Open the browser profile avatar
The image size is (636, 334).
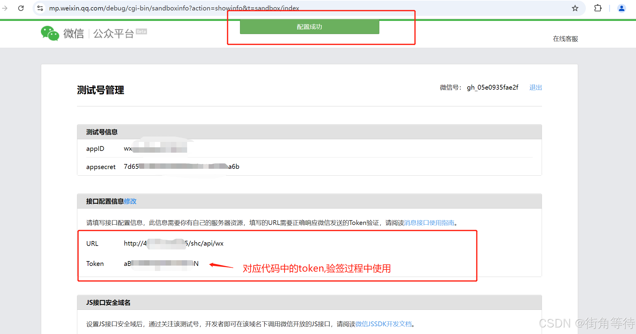click(x=621, y=8)
